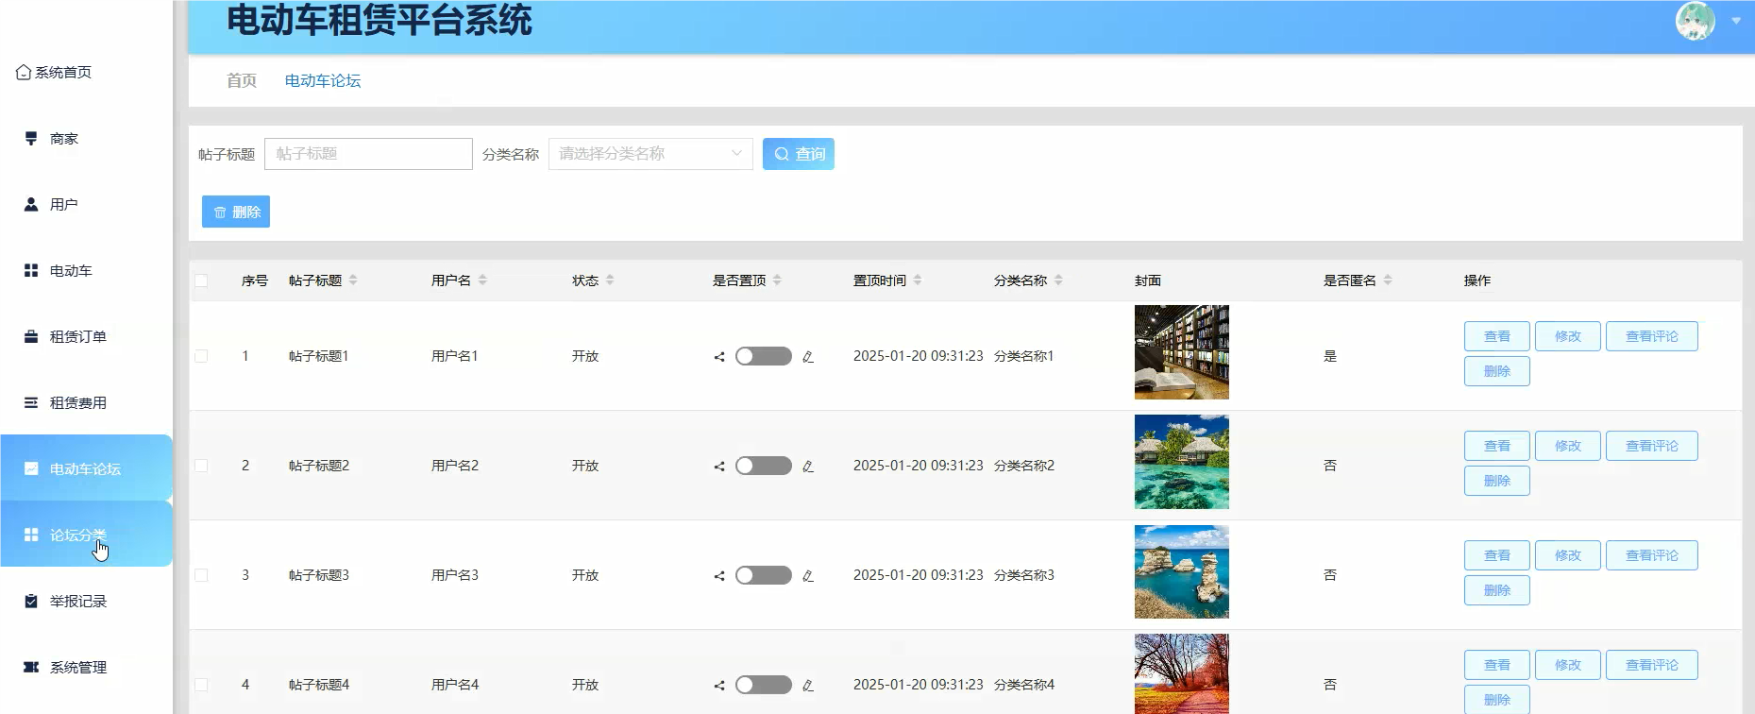Click the 分类名称2 cell text
1755x714 pixels.
[1024, 466]
